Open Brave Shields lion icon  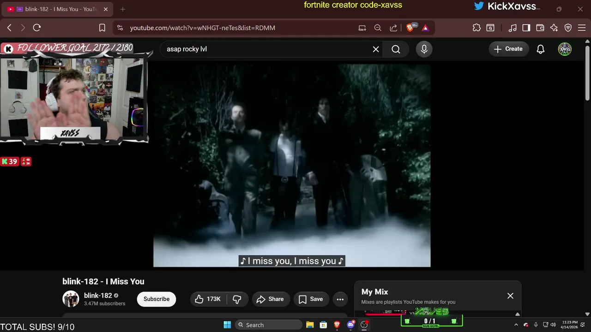click(x=410, y=28)
